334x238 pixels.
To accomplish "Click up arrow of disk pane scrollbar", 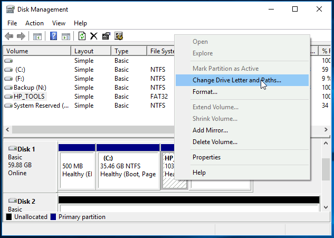I will pyautogui.click(x=326, y=143).
